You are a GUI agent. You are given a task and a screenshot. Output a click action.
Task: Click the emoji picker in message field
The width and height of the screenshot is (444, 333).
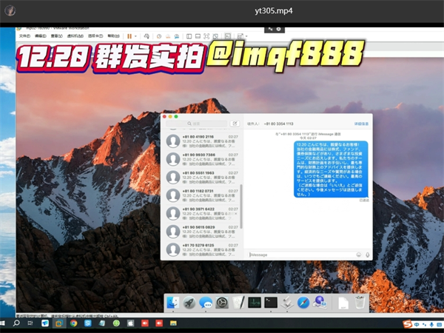pos(358,255)
